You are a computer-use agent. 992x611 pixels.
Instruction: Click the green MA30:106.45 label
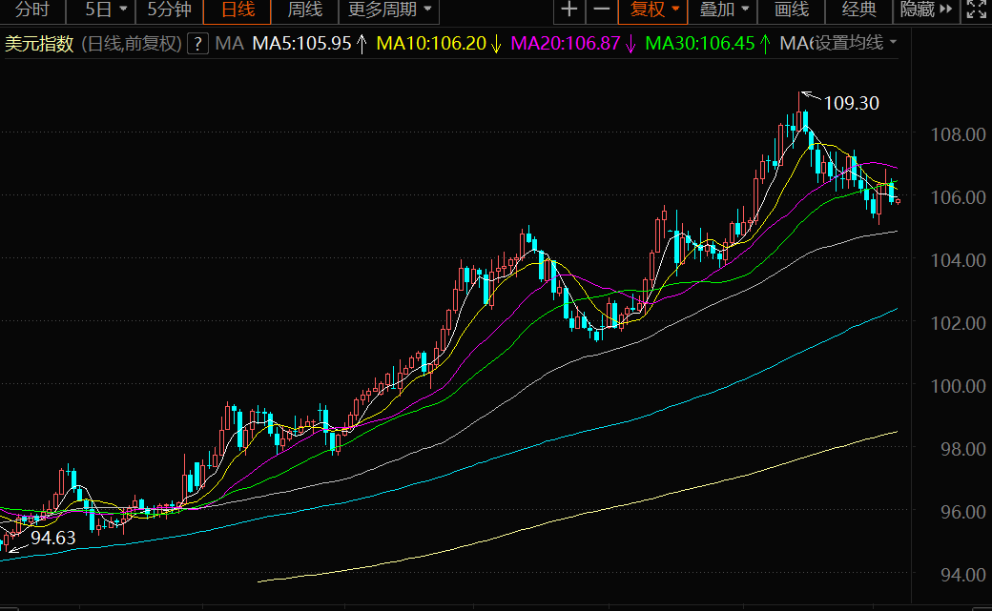(700, 44)
